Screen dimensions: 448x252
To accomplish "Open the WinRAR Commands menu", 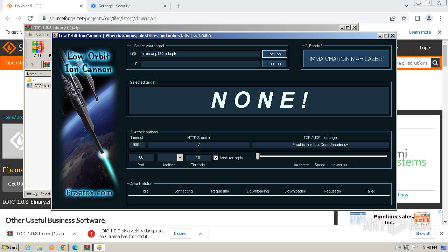I will click(43, 34).
